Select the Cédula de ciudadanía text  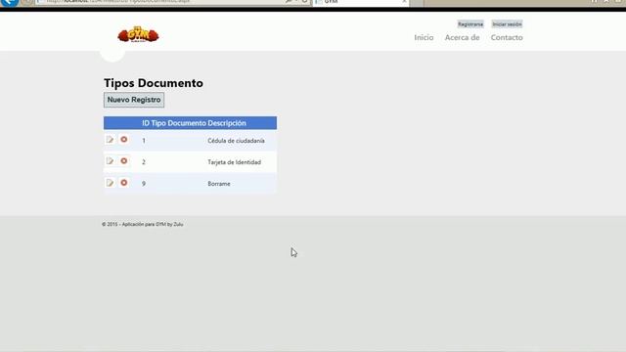click(236, 141)
